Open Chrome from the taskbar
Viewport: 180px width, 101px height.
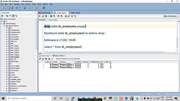click(x=105, y=98)
